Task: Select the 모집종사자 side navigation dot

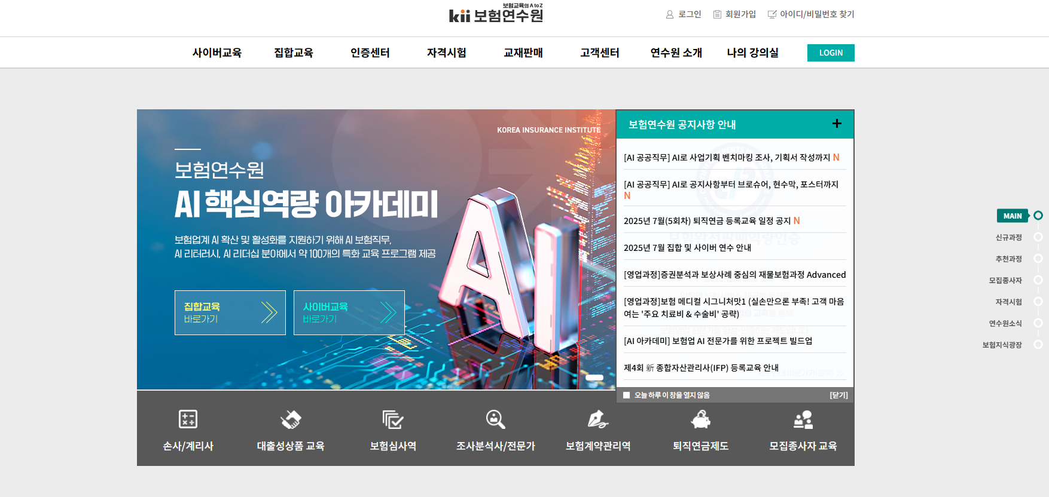Action: tap(1038, 280)
